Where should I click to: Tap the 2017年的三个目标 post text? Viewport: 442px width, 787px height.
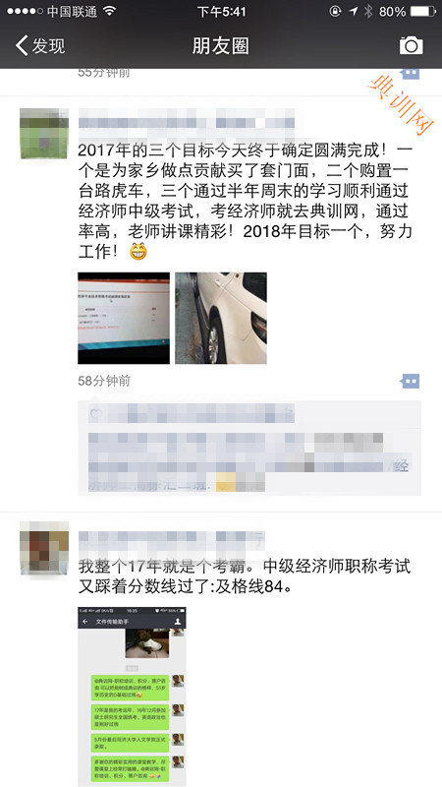click(x=246, y=201)
